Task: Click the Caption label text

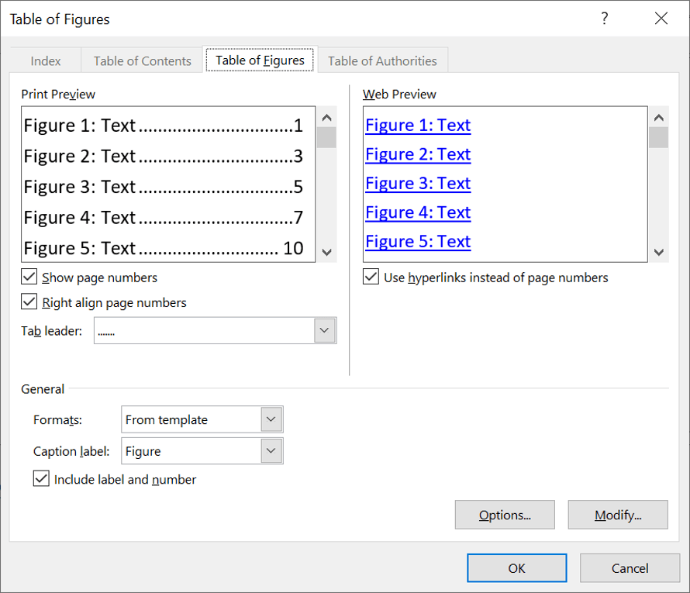Action: [x=71, y=451]
